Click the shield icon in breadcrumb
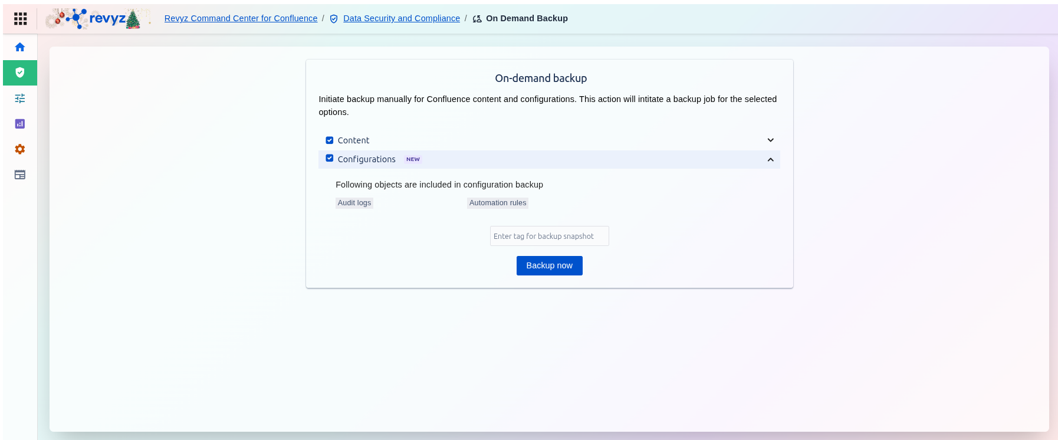1058x440 pixels. click(334, 19)
